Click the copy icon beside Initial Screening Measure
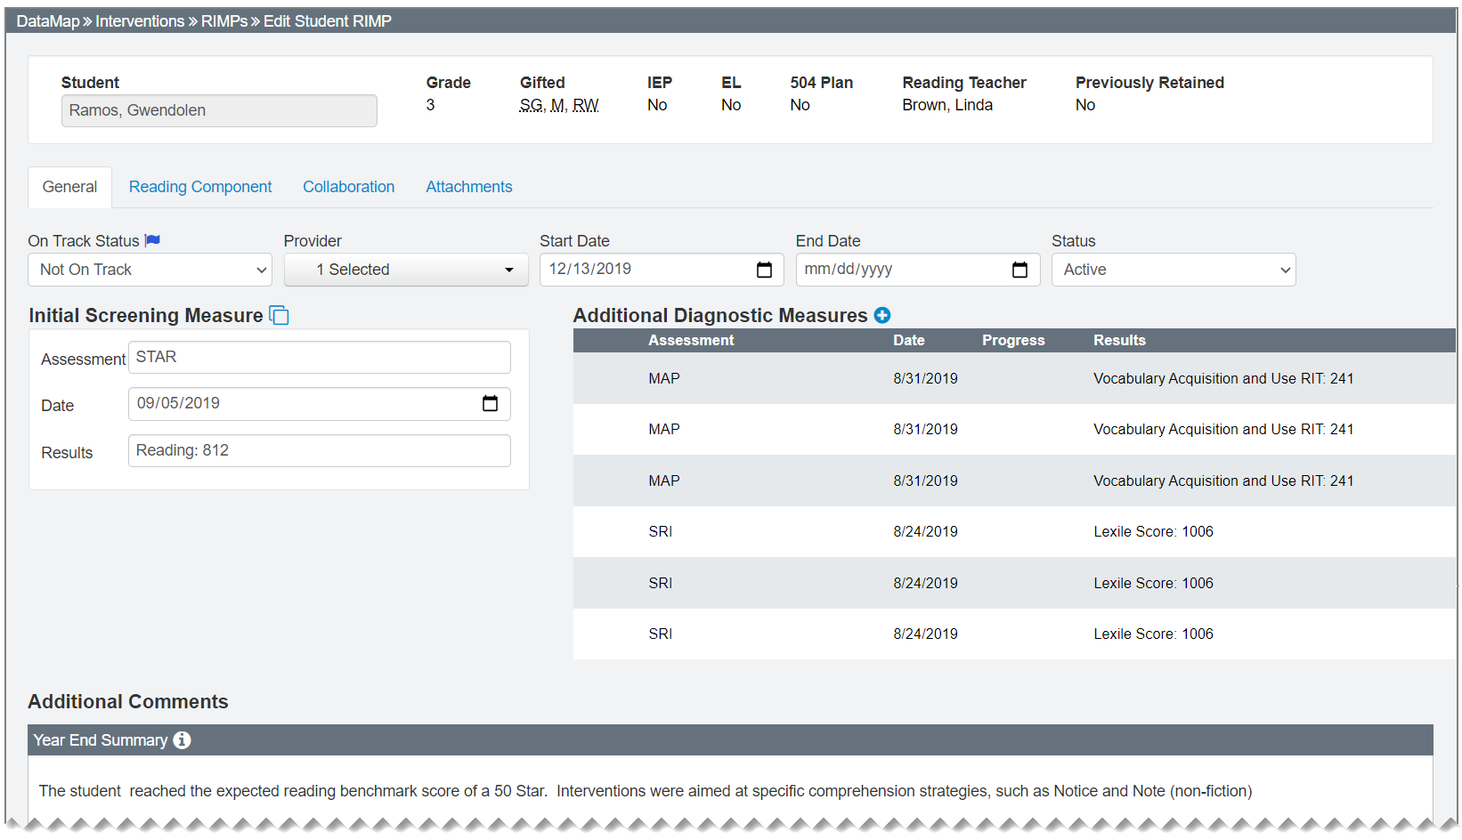This screenshot has width=1462, height=840. [x=279, y=316]
